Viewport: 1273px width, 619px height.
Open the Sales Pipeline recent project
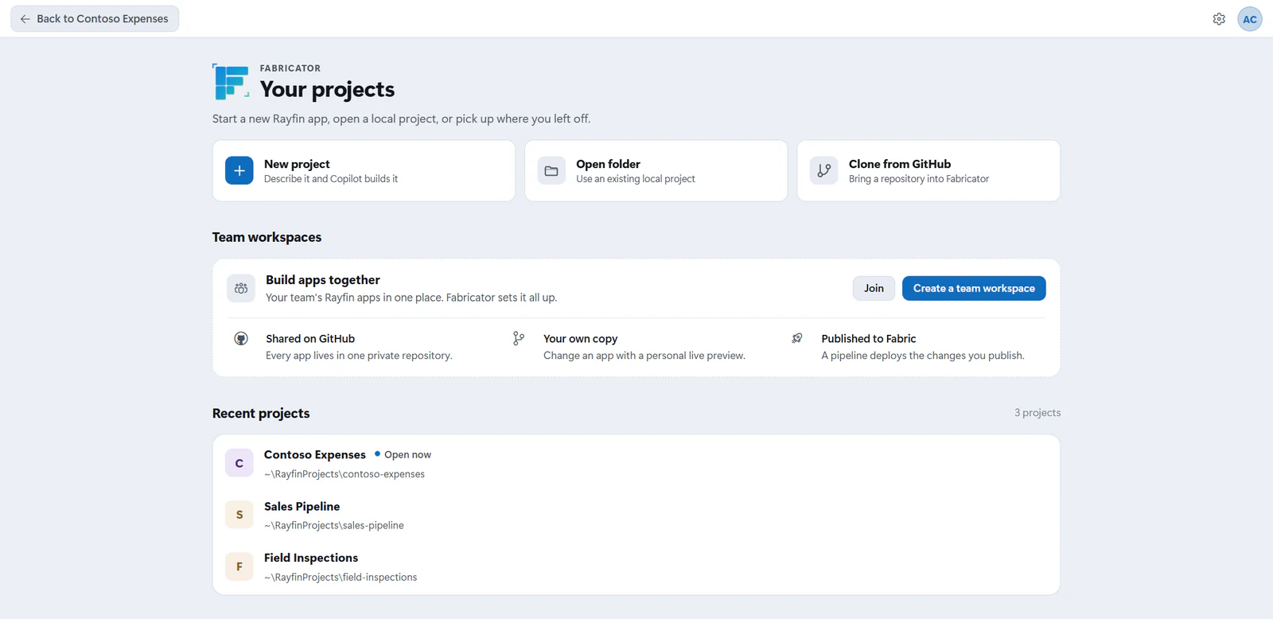coord(636,515)
